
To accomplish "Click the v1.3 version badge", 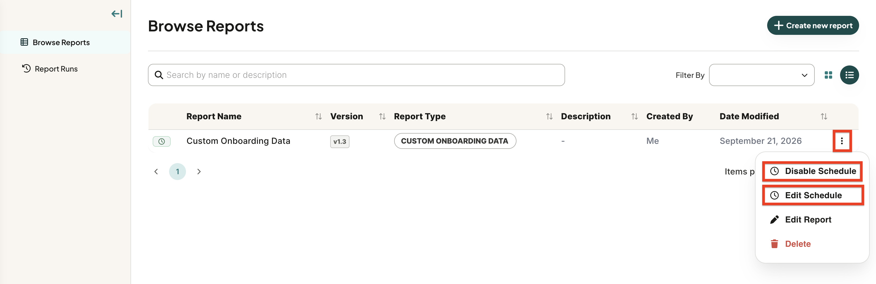I will (x=340, y=142).
